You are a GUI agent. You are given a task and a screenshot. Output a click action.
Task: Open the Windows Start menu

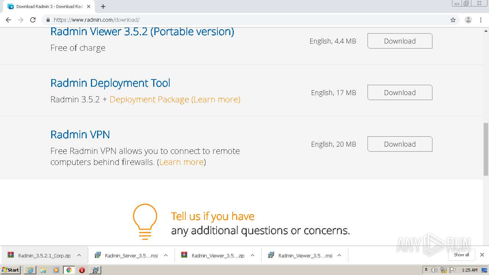click(11, 270)
